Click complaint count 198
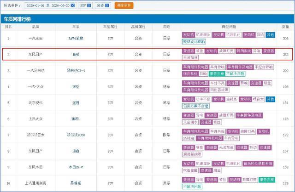 tap(285, 87)
